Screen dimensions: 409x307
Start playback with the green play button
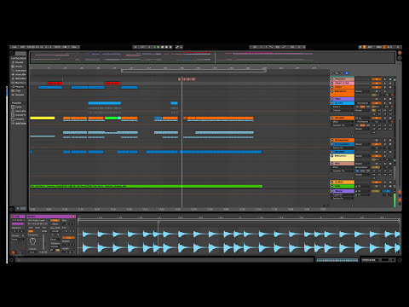[x=158, y=47]
